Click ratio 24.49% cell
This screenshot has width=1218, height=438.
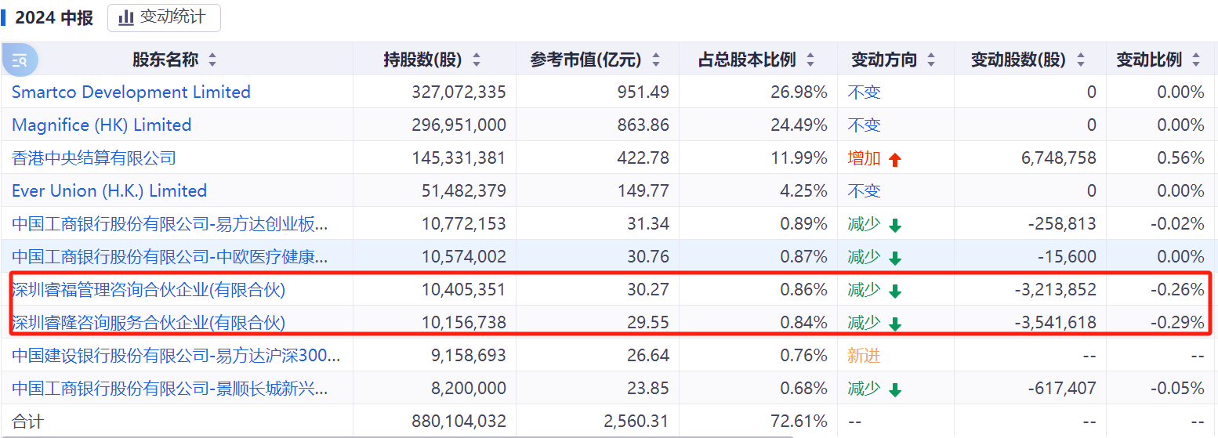click(x=798, y=125)
